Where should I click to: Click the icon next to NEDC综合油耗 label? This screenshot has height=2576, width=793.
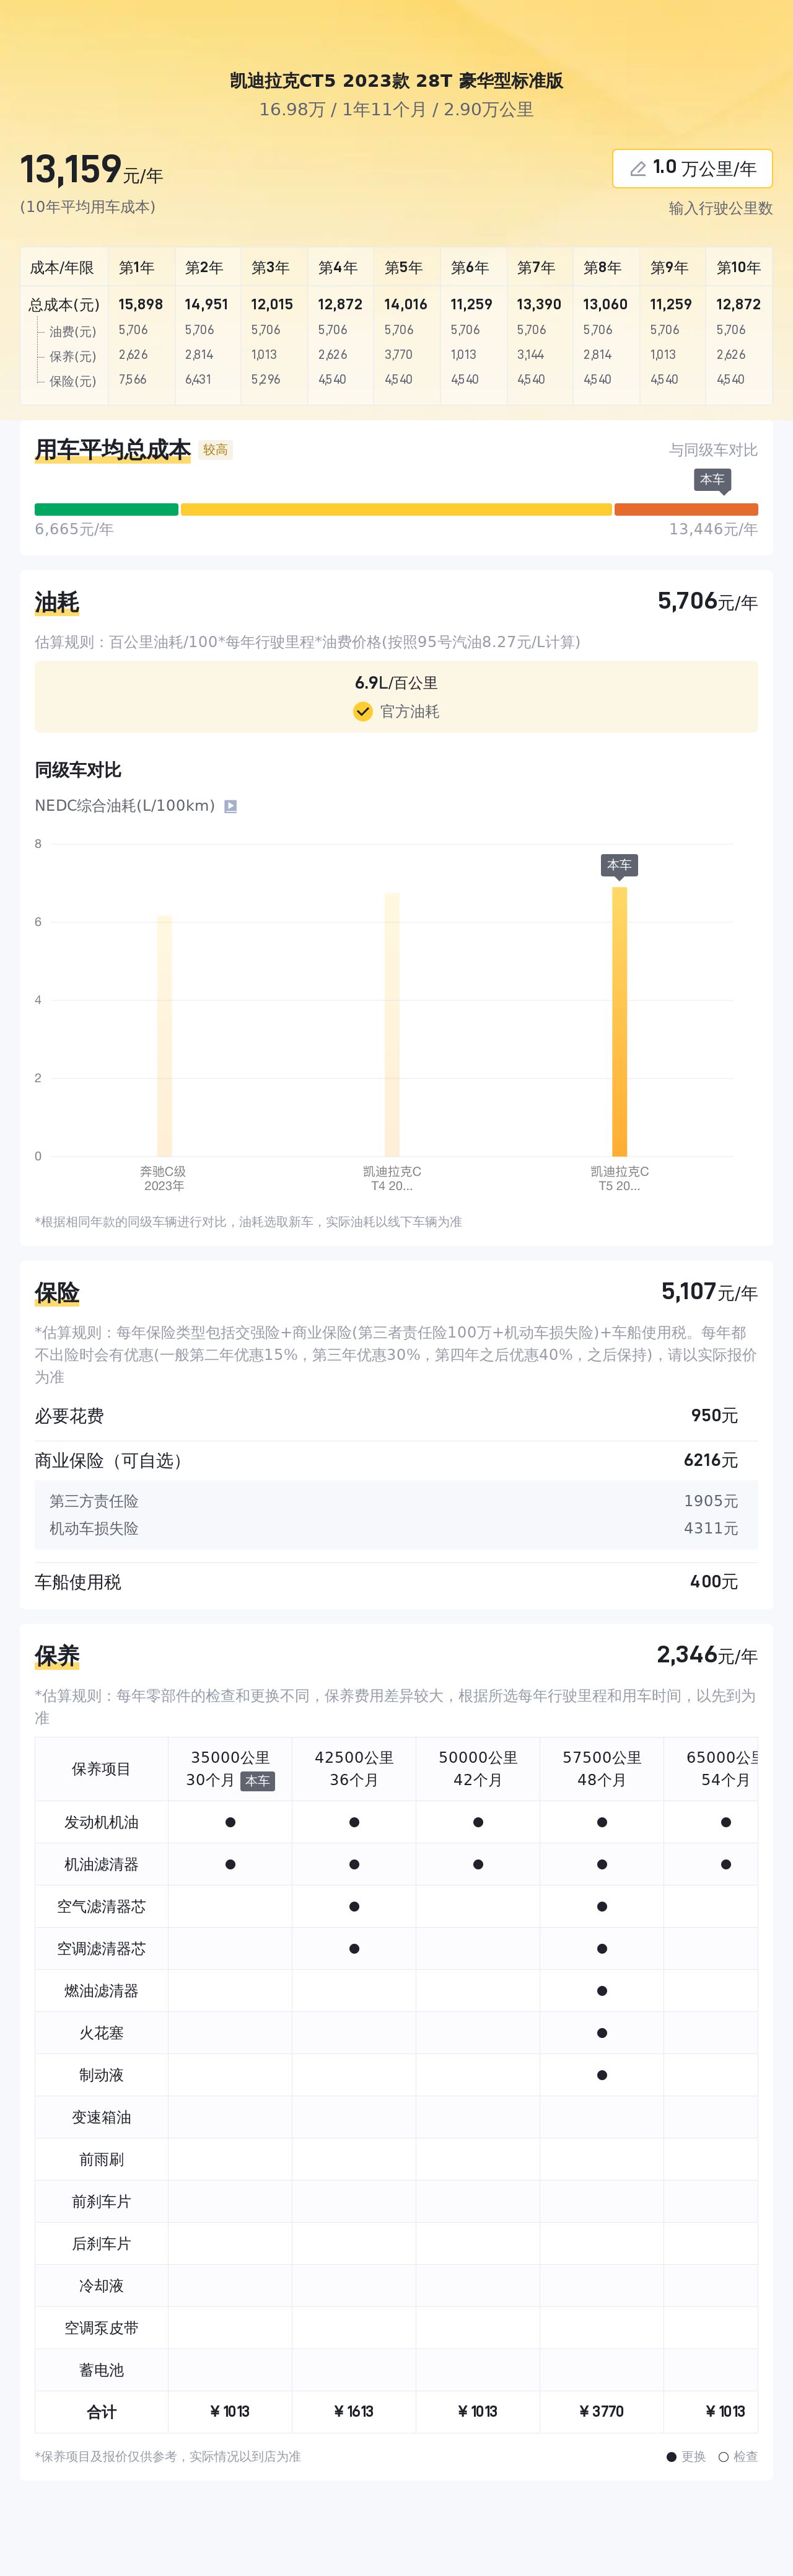[230, 806]
